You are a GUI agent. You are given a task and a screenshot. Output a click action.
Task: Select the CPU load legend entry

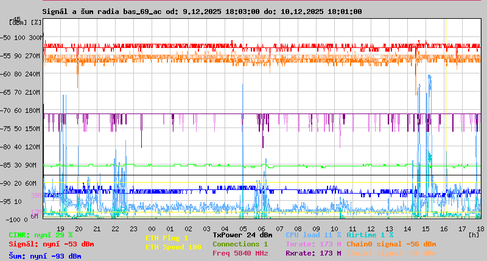pos(313,234)
